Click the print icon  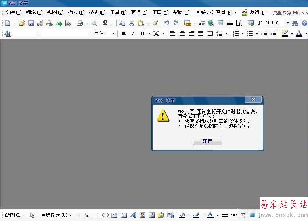pos(80,23)
